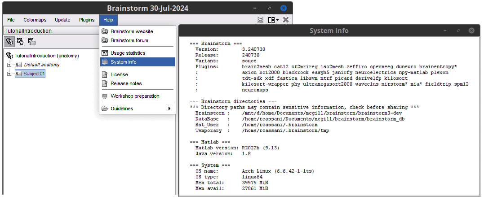The image size is (484, 200).
Task: Select Usage statistics menu entry
Action: pyautogui.click(x=128, y=53)
